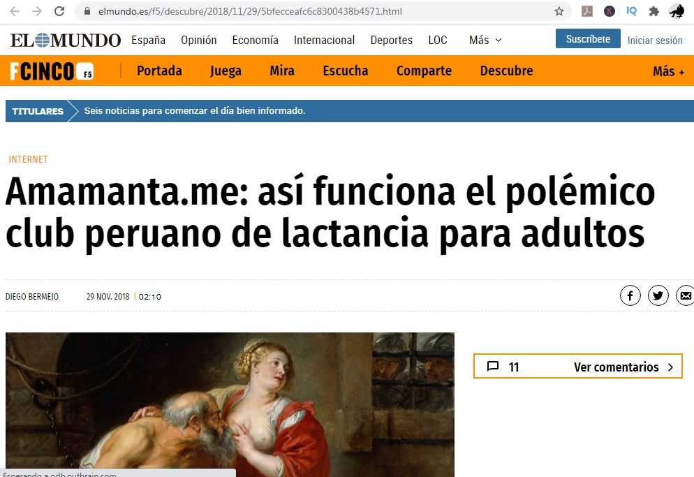This screenshot has height=477, width=694.
Task: Open the extensions puzzle piece menu
Action: coord(654,11)
